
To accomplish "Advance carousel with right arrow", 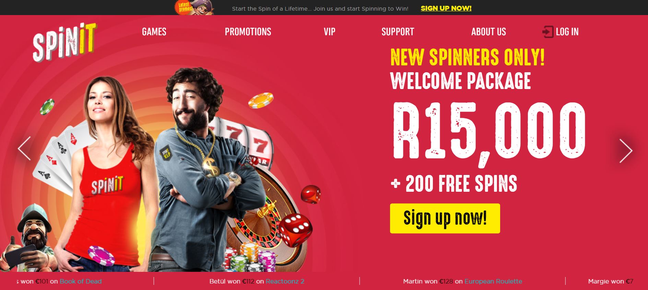I will point(626,151).
